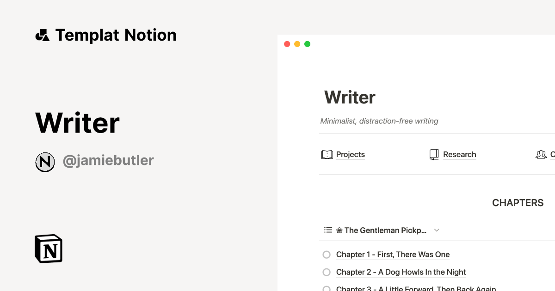Image resolution: width=555 pixels, height=291 pixels.
Task: Click the Minimalist, distraction-free writing subtitle
Action: pos(379,121)
